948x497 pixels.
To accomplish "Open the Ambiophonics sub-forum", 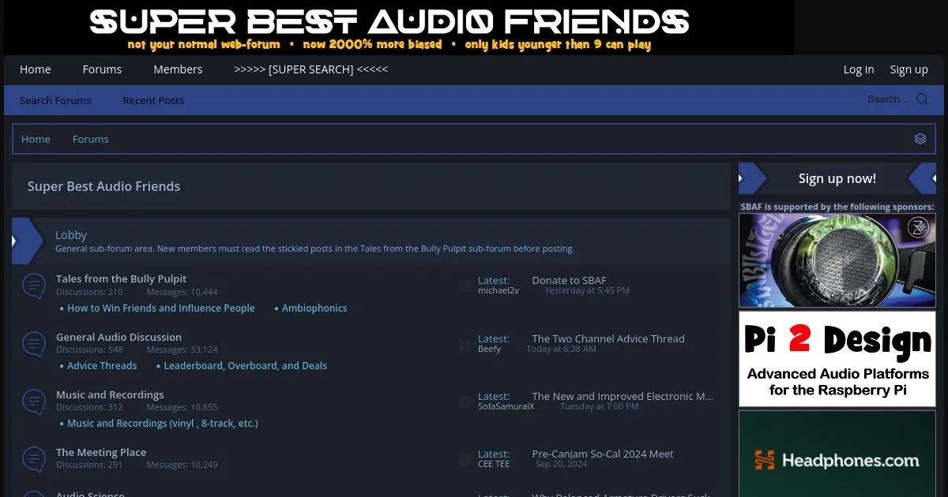I will click(x=314, y=308).
